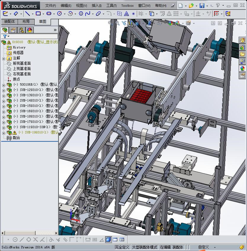247x251 pixels.
Task: Select the Quick Snaps icon
Action: click(216, 14)
